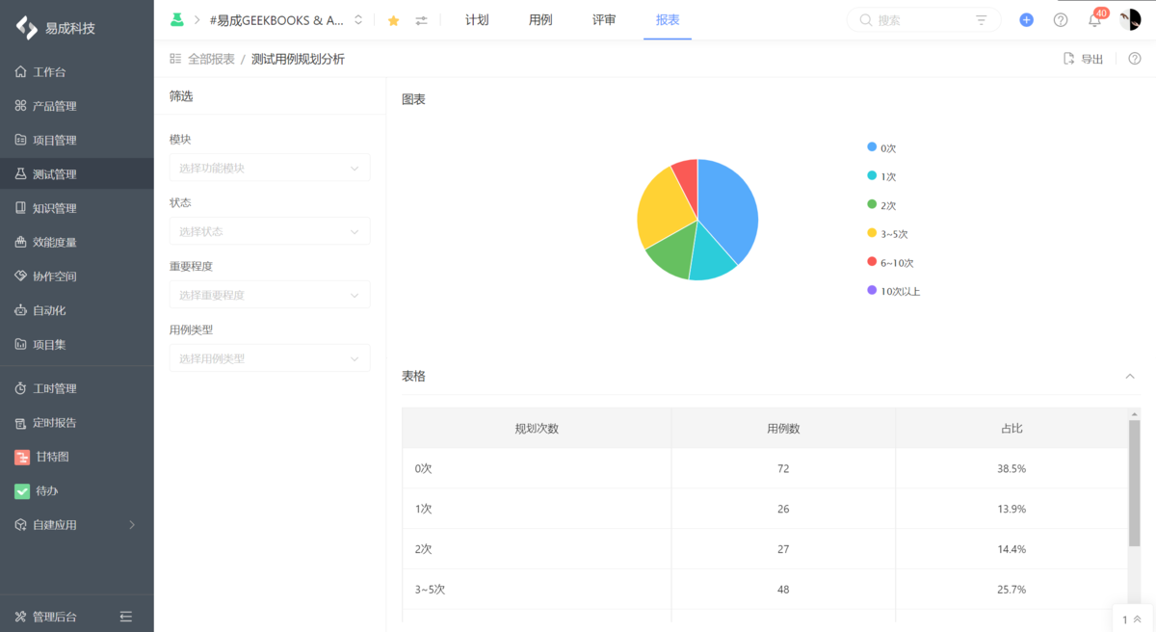Click the yellow 3~5次 legend color dot

(x=870, y=233)
